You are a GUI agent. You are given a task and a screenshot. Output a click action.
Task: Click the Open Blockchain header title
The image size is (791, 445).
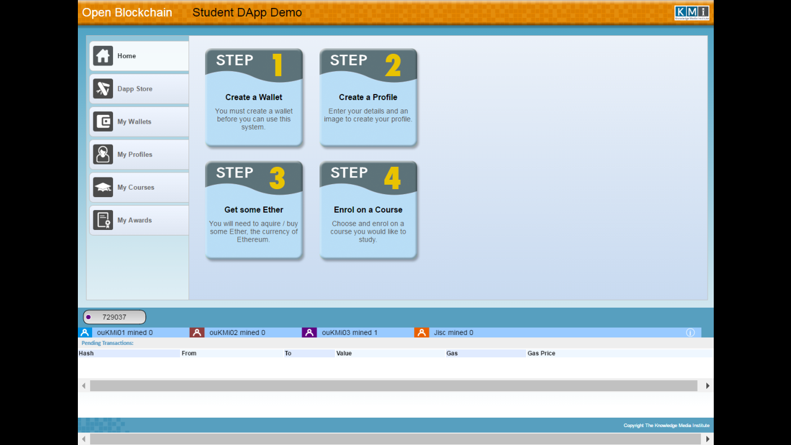pos(127,12)
